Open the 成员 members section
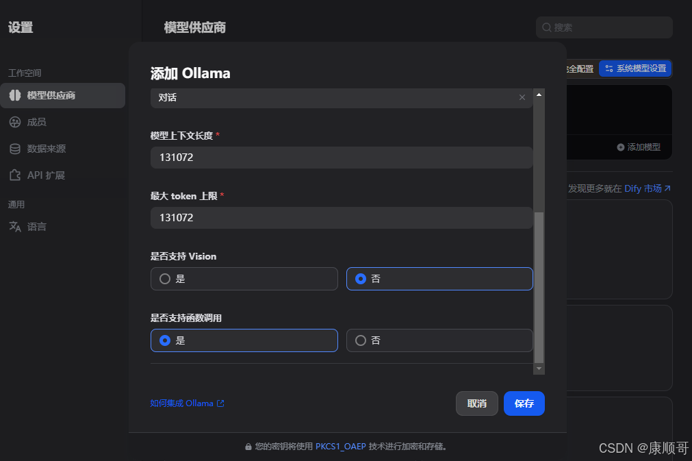The height and width of the screenshot is (461, 692). pyautogui.click(x=37, y=123)
